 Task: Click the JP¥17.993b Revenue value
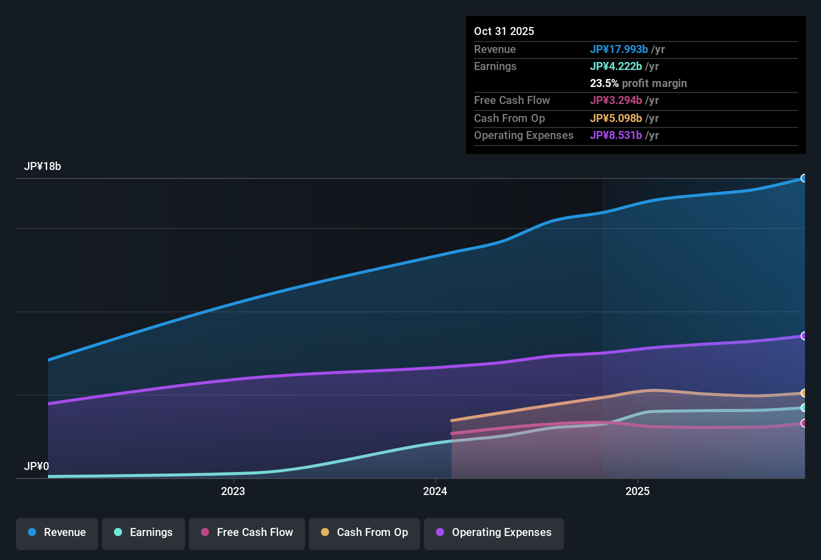click(619, 49)
